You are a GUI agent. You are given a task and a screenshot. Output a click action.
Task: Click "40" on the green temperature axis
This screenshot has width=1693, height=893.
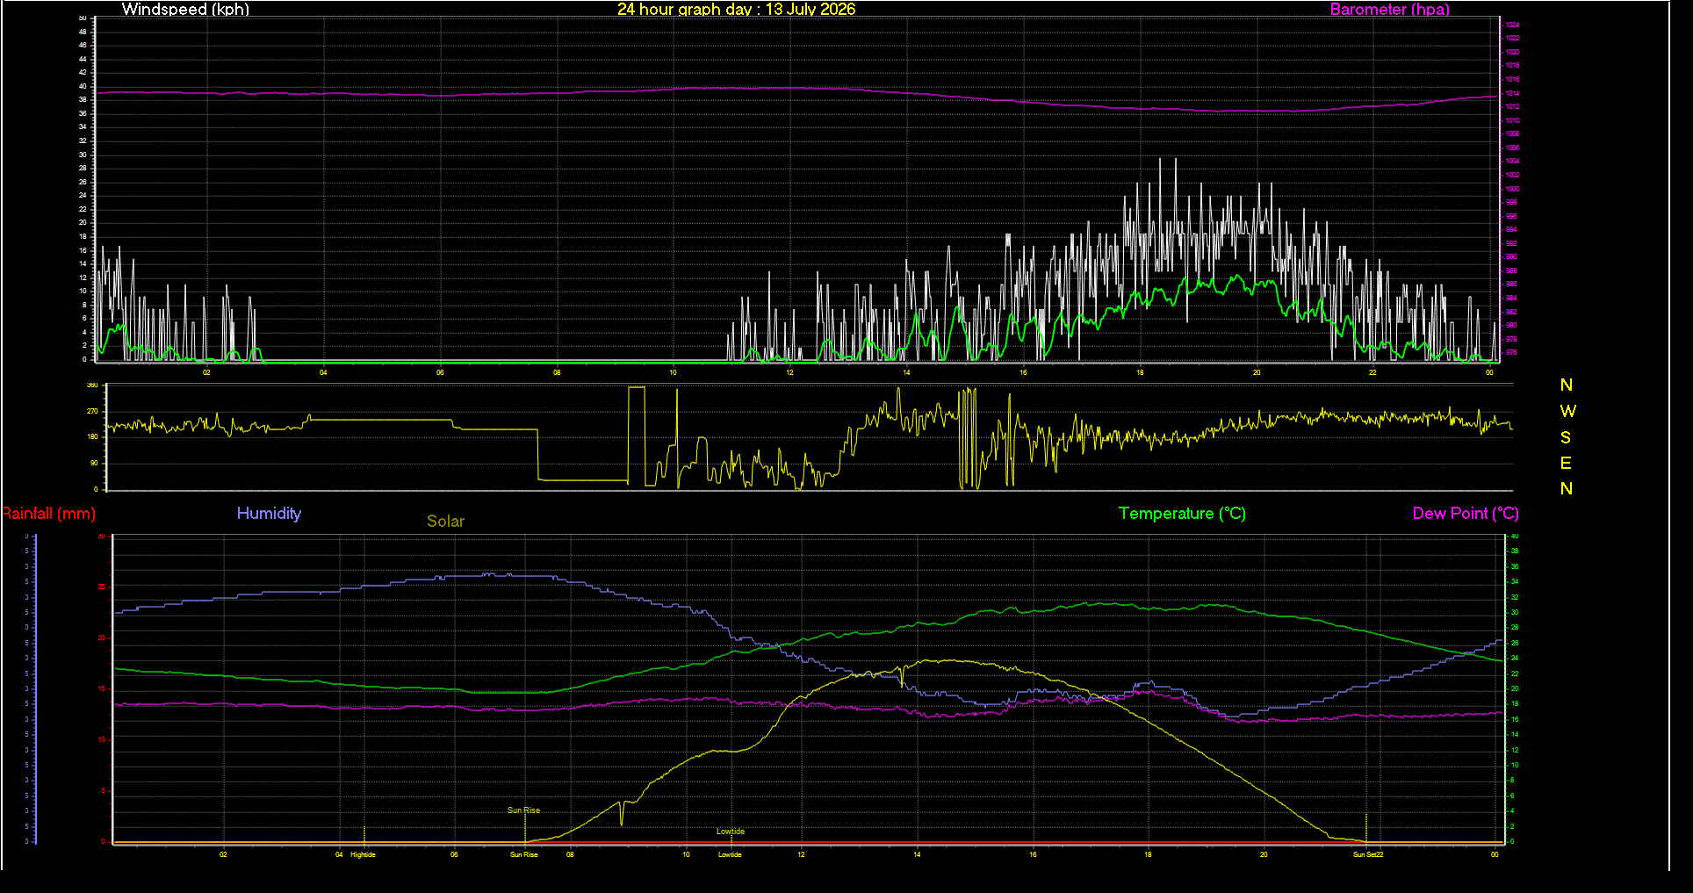coord(1514,536)
